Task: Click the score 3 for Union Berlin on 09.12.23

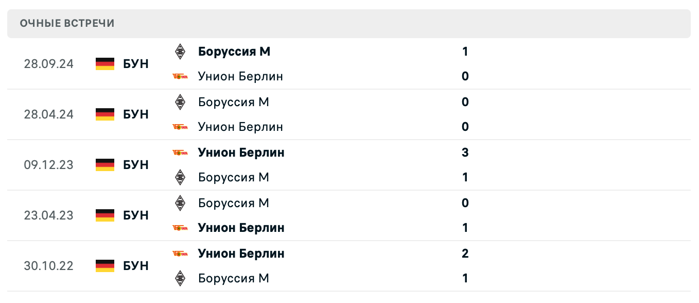Action: pos(465,152)
